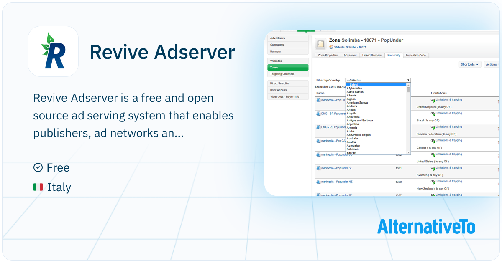
Task: Click the banner icon for DMG - BR Popunder
Action: 318,114
